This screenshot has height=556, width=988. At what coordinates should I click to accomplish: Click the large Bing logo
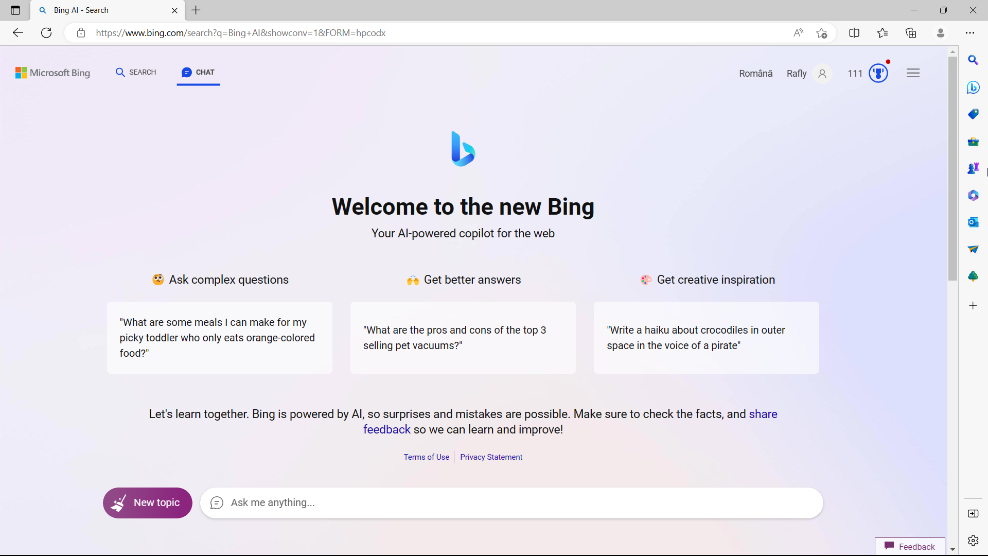[463, 149]
